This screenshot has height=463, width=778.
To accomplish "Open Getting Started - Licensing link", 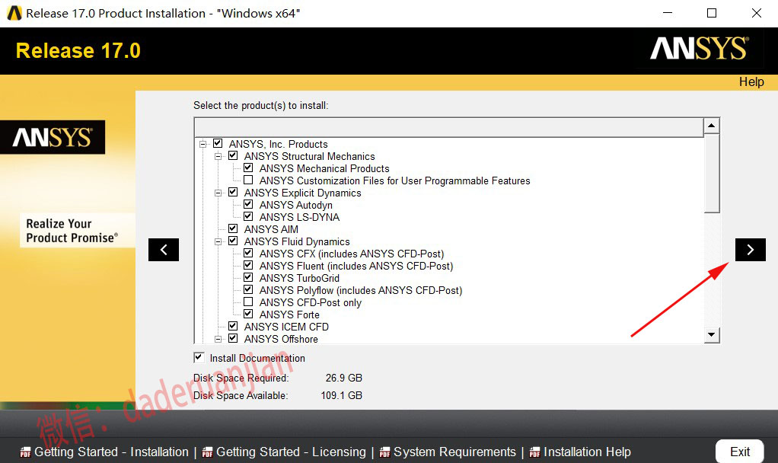I will (291, 452).
